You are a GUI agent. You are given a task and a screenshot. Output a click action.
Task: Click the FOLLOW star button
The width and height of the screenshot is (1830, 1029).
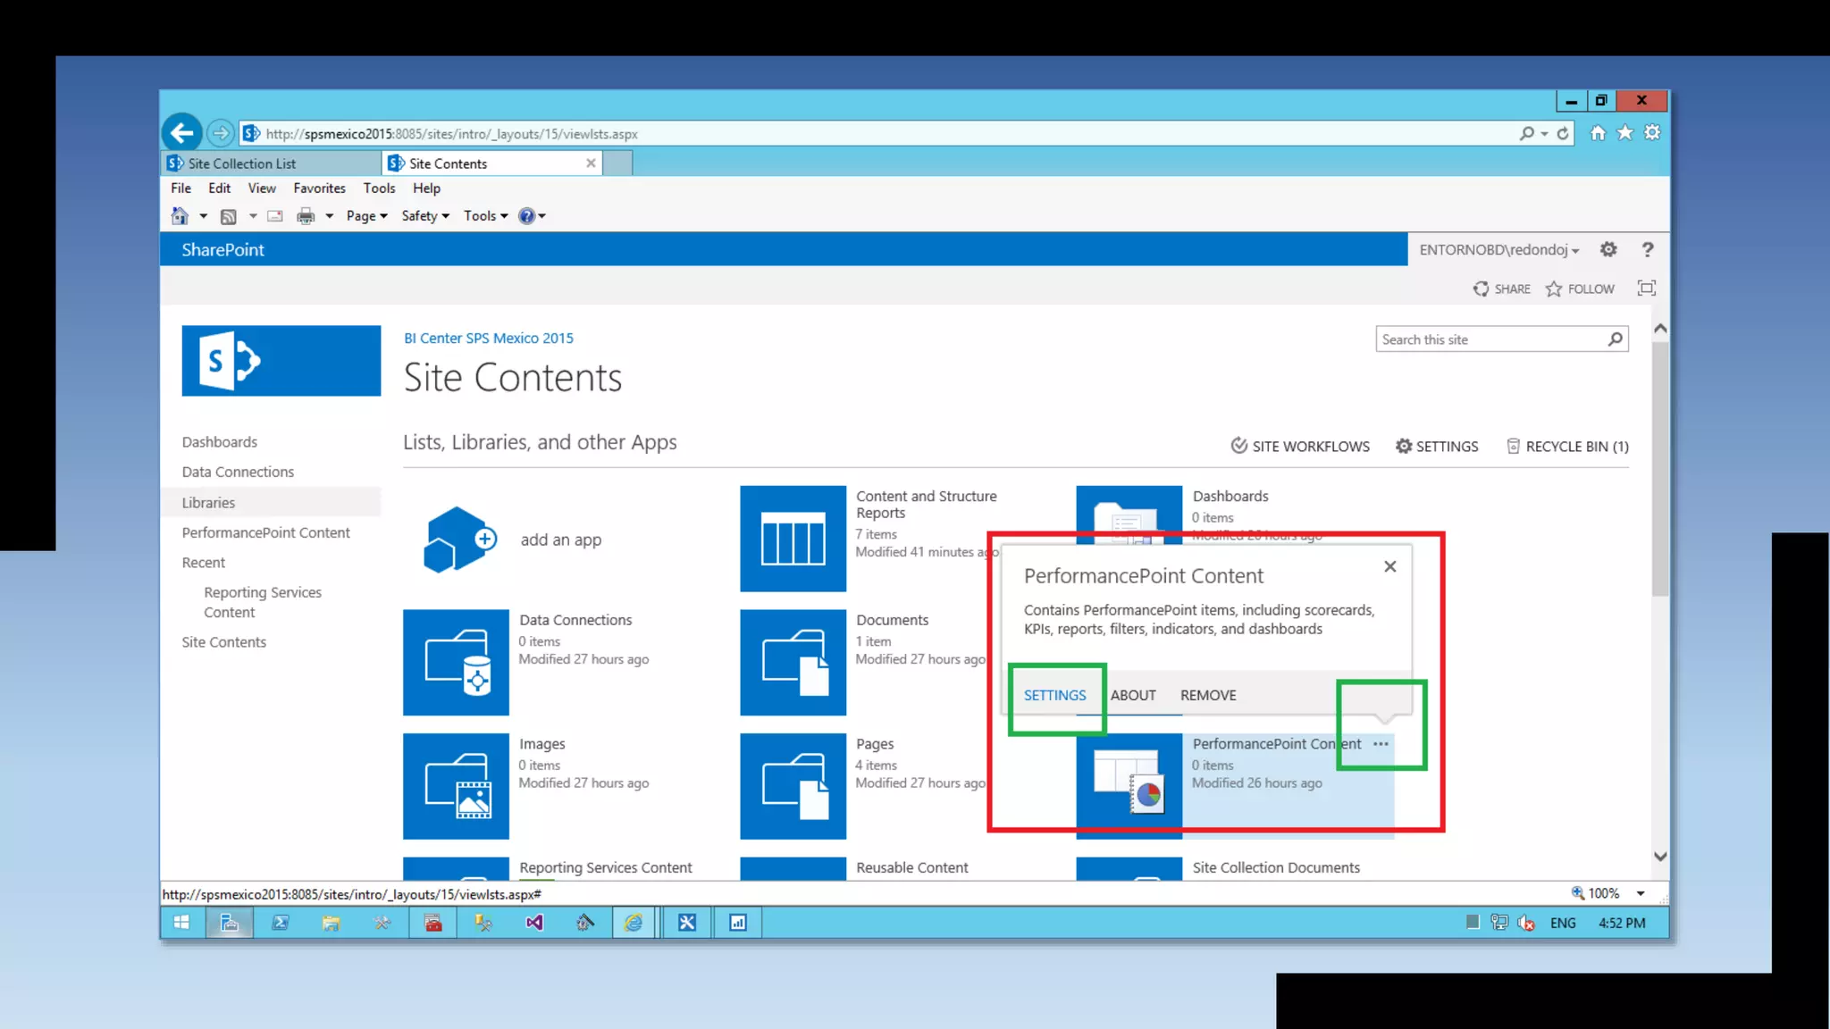point(1580,289)
